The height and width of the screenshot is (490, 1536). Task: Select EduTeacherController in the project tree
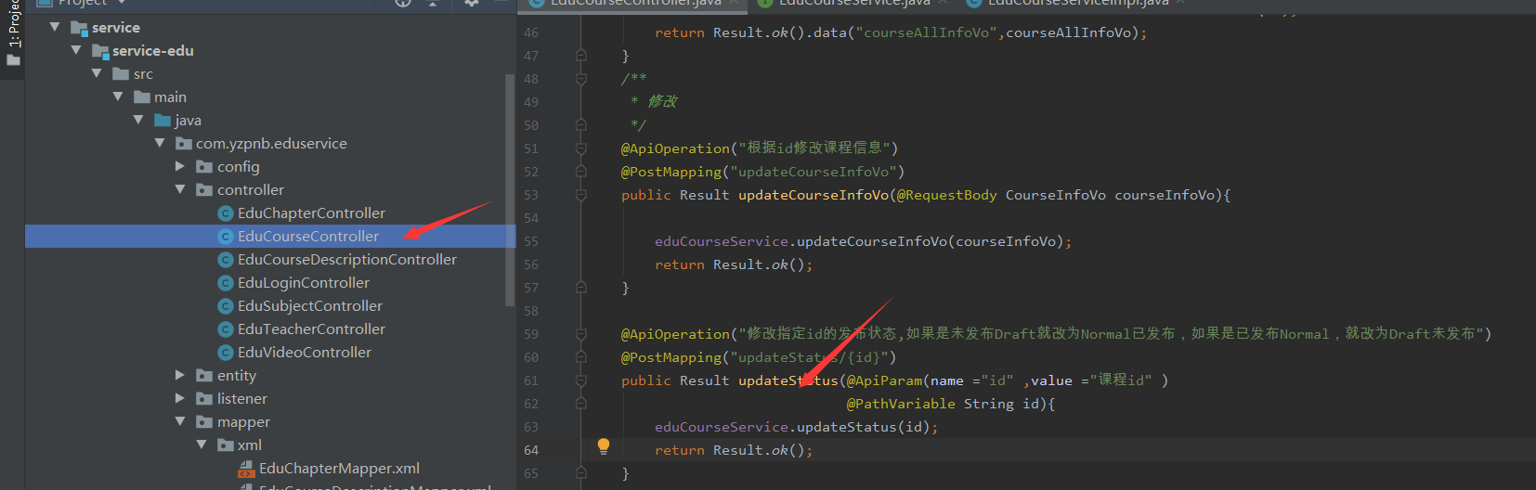(311, 329)
